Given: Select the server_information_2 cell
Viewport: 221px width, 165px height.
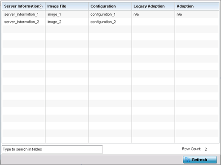Looking at the screenshot, I should coord(24,22).
